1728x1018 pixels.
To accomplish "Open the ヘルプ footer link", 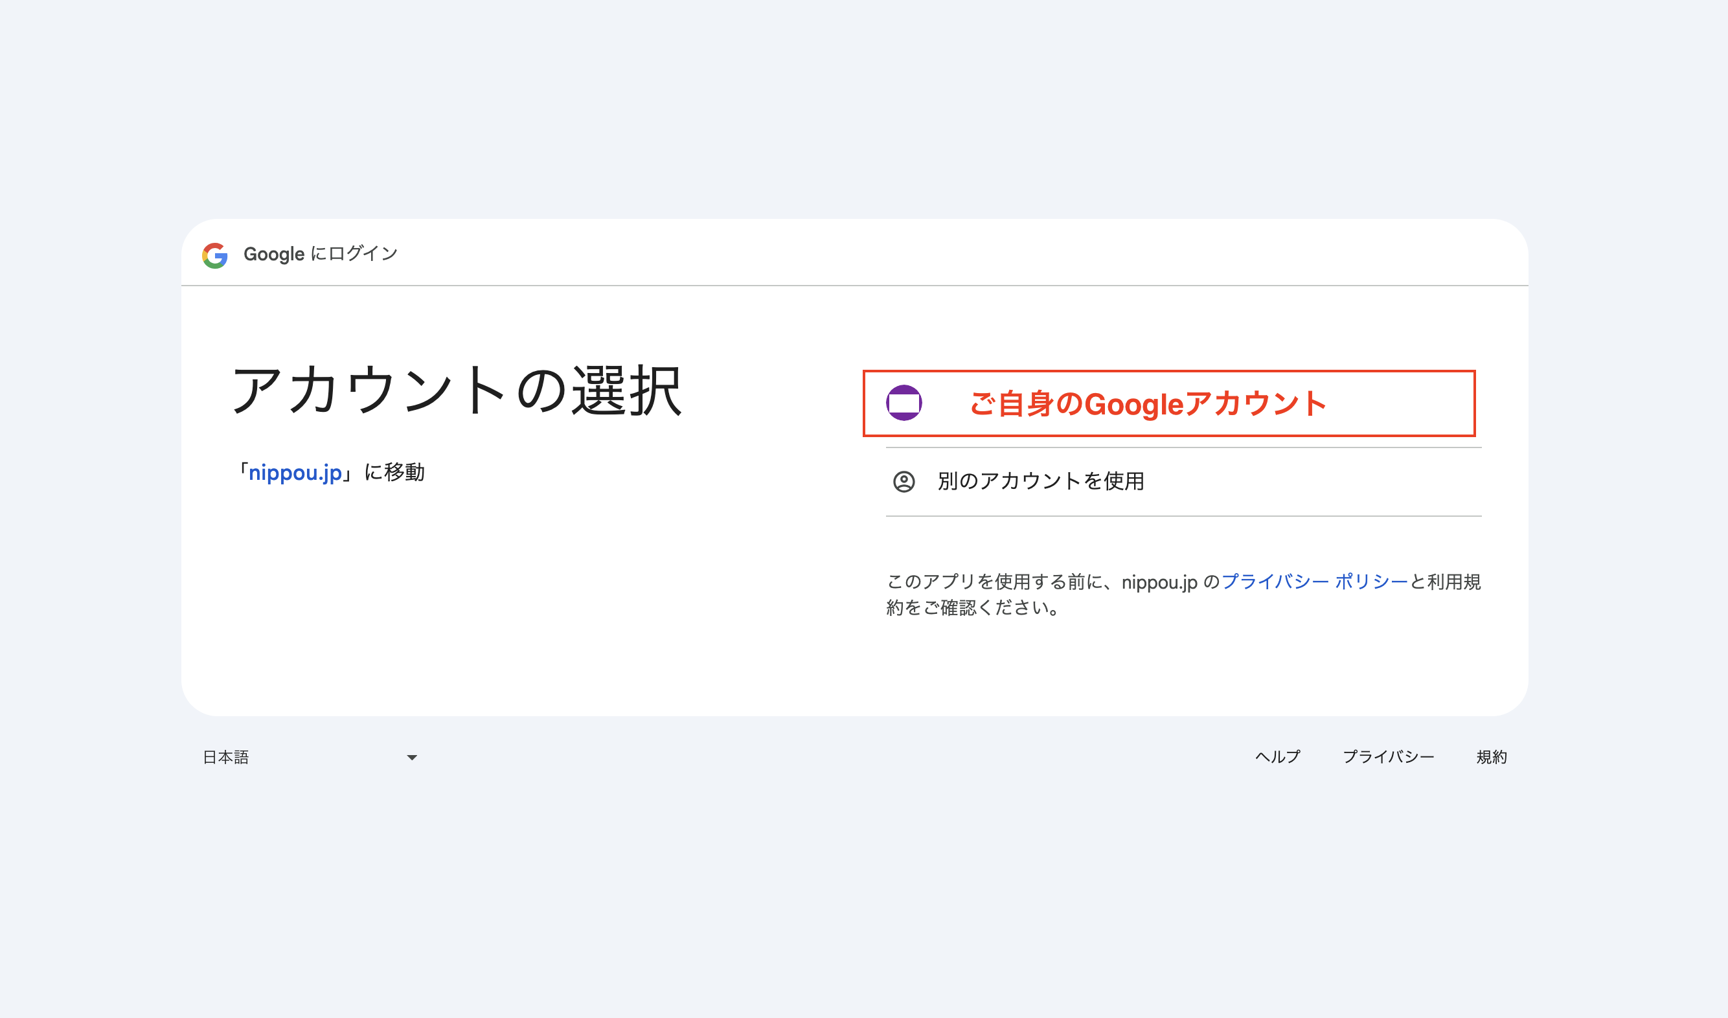I will tap(1277, 756).
